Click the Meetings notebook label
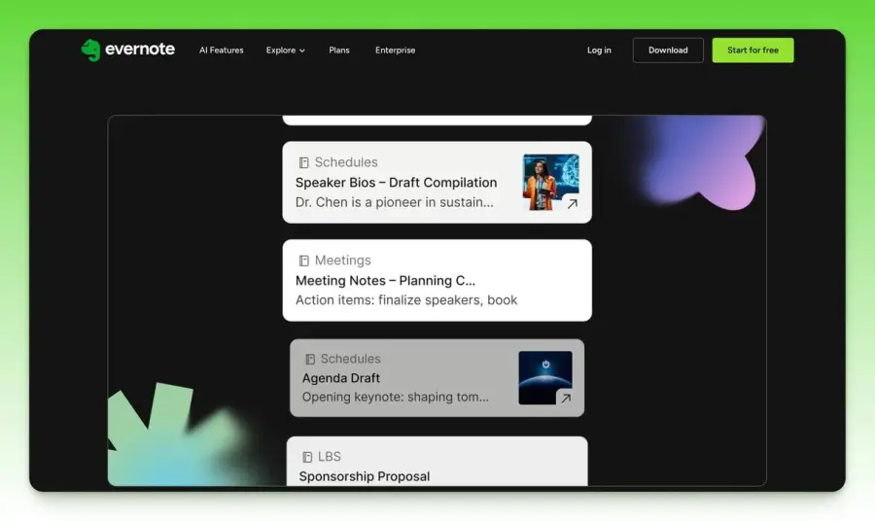The width and height of the screenshot is (875, 521). 342,260
